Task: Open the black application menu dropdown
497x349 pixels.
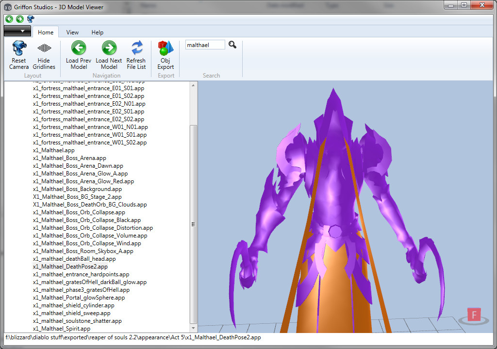Action: (x=17, y=31)
